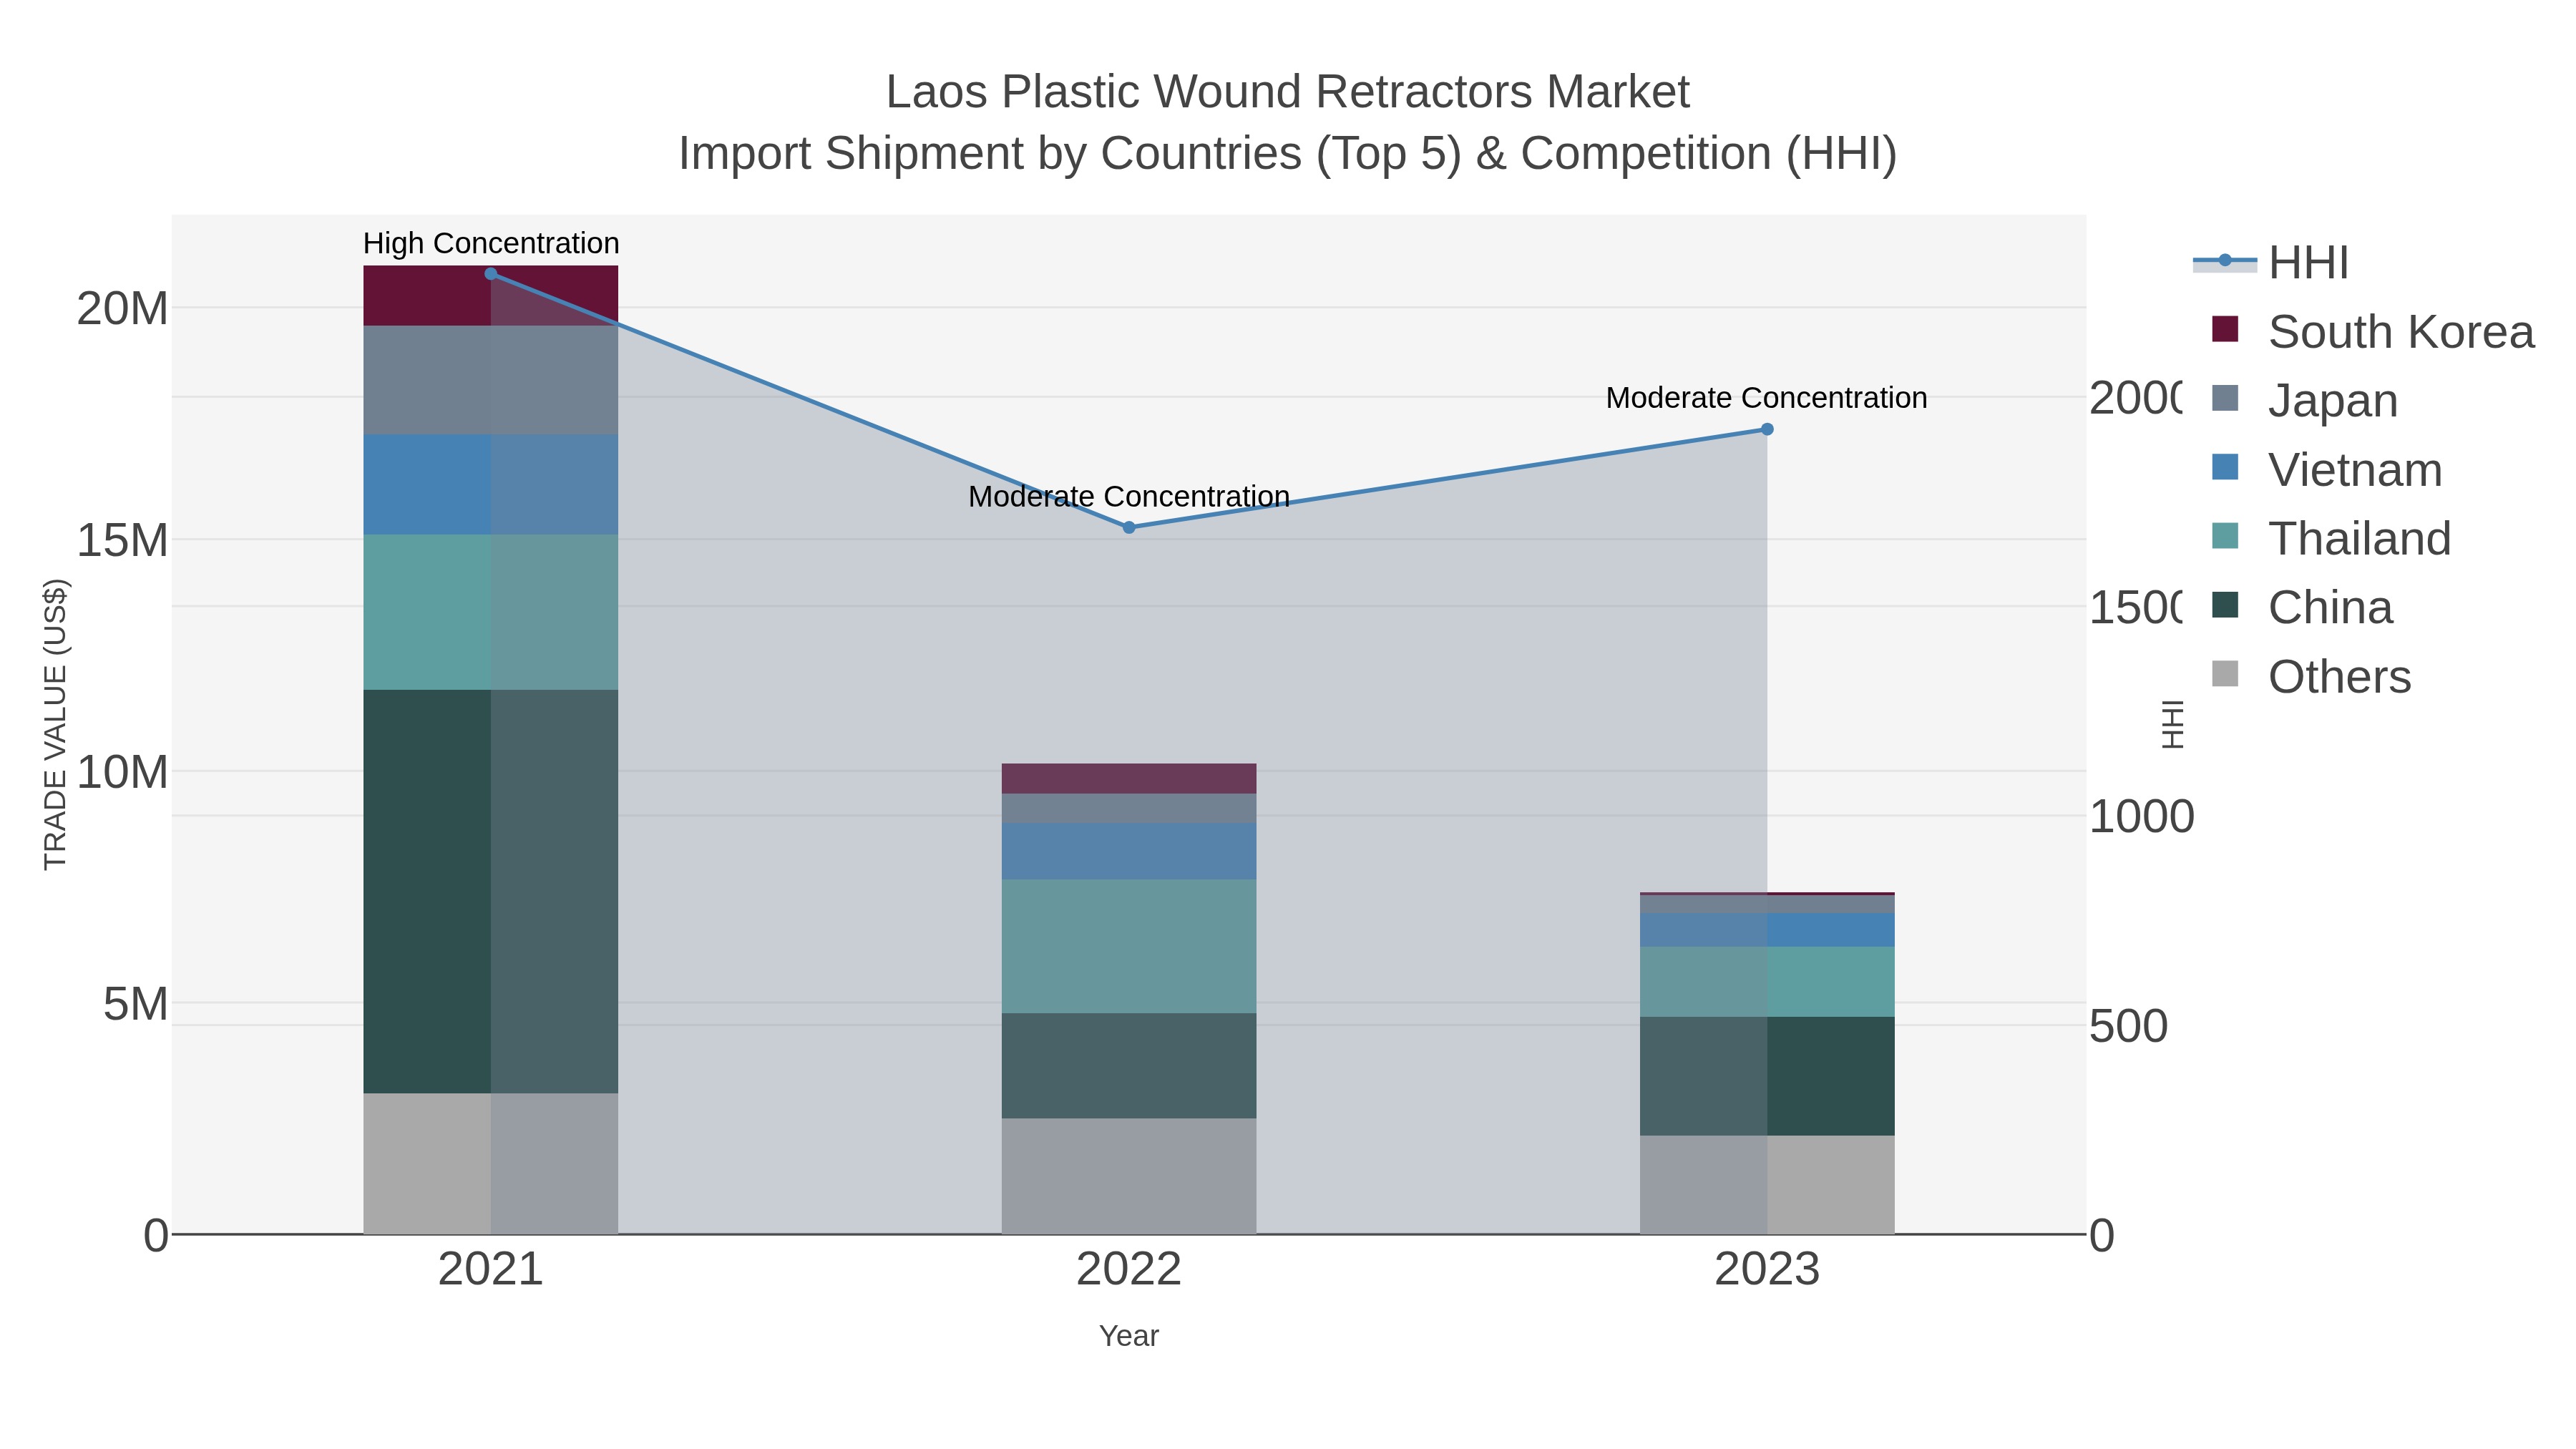Click the 2021 China bar segment

[491, 891]
